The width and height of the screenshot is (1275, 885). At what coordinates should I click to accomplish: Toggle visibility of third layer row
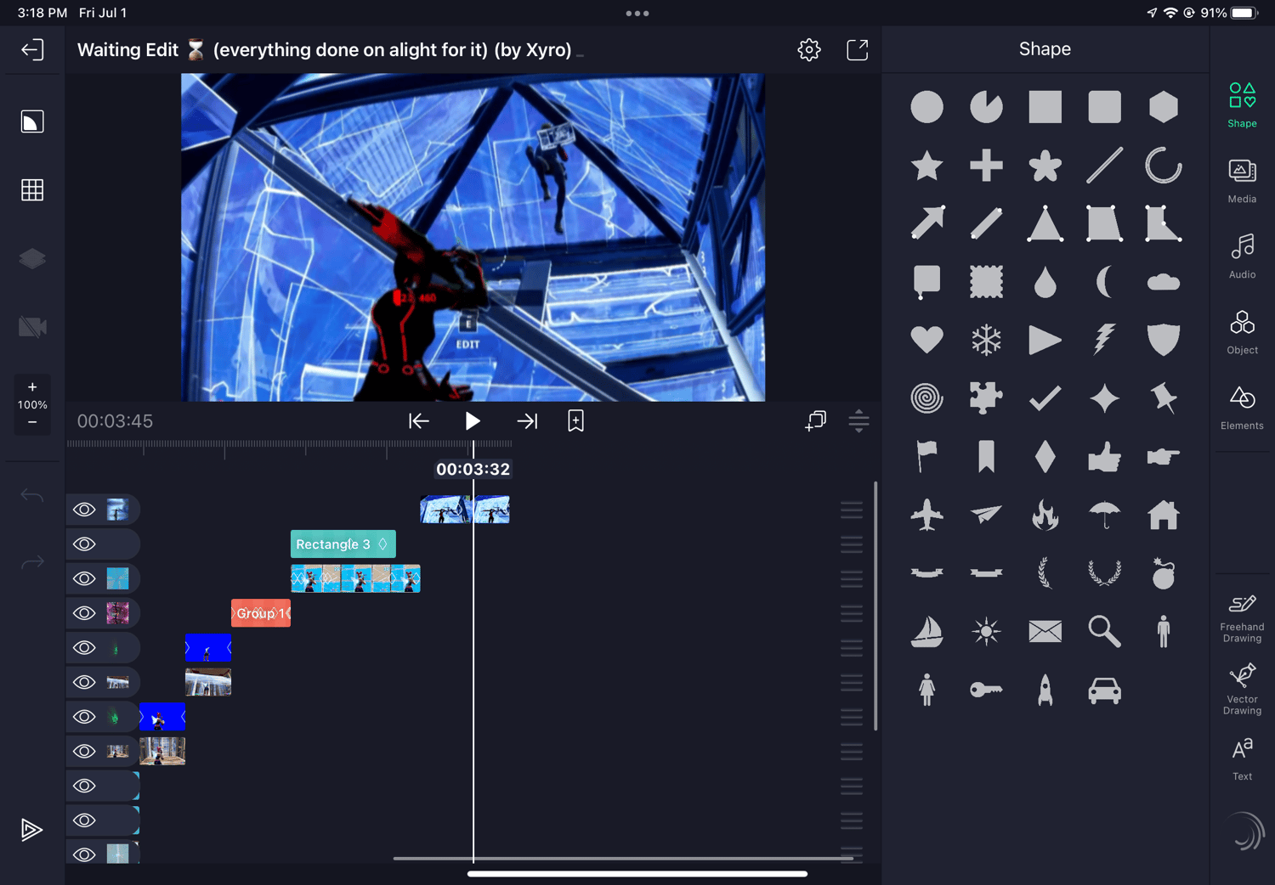click(84, 578)
